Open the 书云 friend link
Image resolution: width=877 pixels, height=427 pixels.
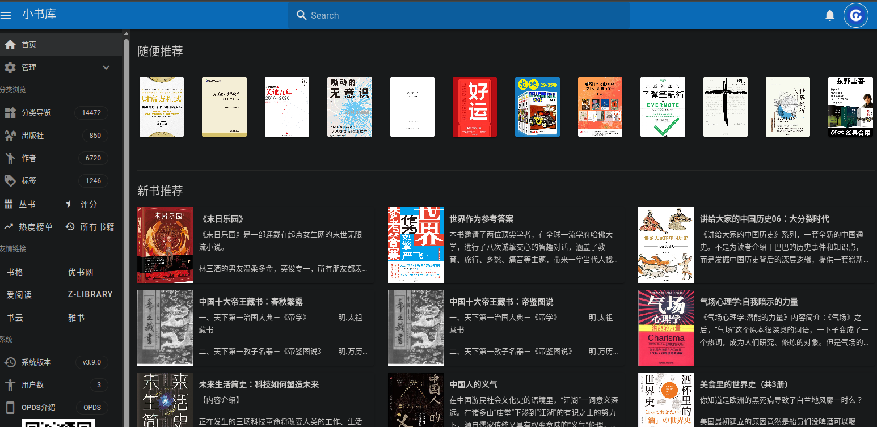pyautogui.click(x=15, y=318)
